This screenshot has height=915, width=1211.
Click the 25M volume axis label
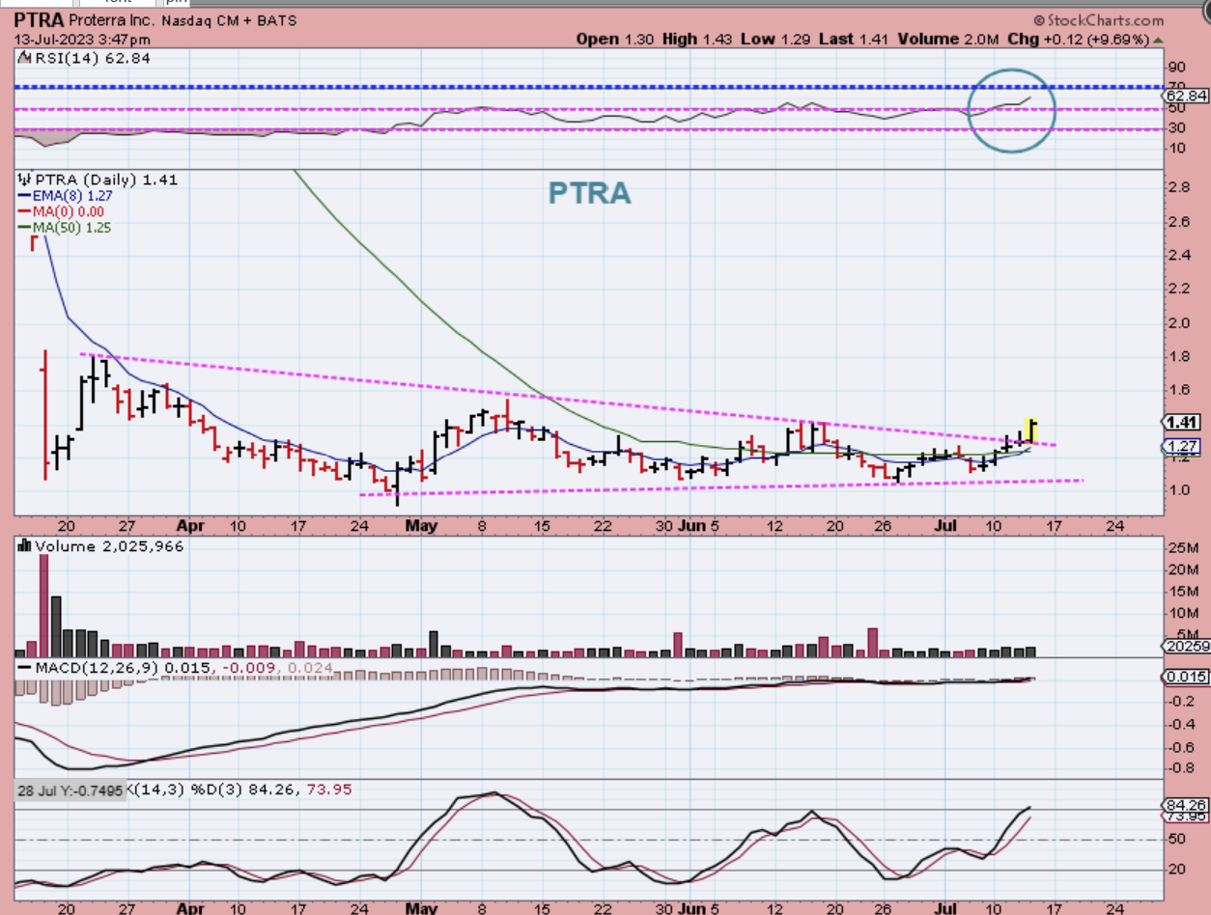[x=1183, y=549]
